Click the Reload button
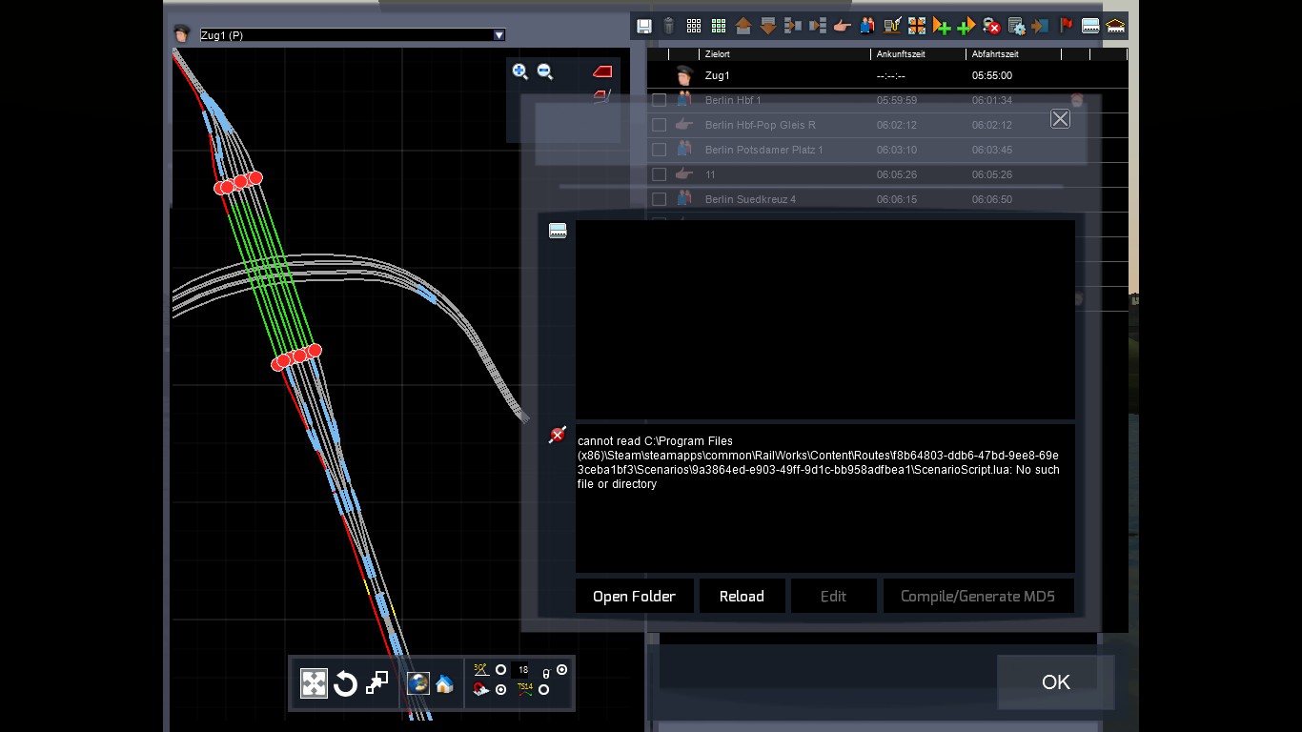The image size is (1302, 732). point(742,597)
